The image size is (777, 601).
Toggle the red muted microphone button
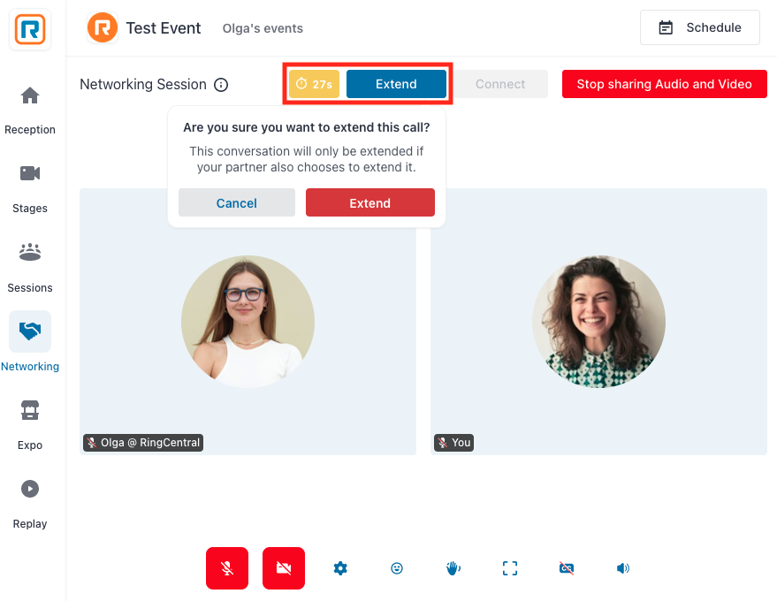click(x=227, y=568)
